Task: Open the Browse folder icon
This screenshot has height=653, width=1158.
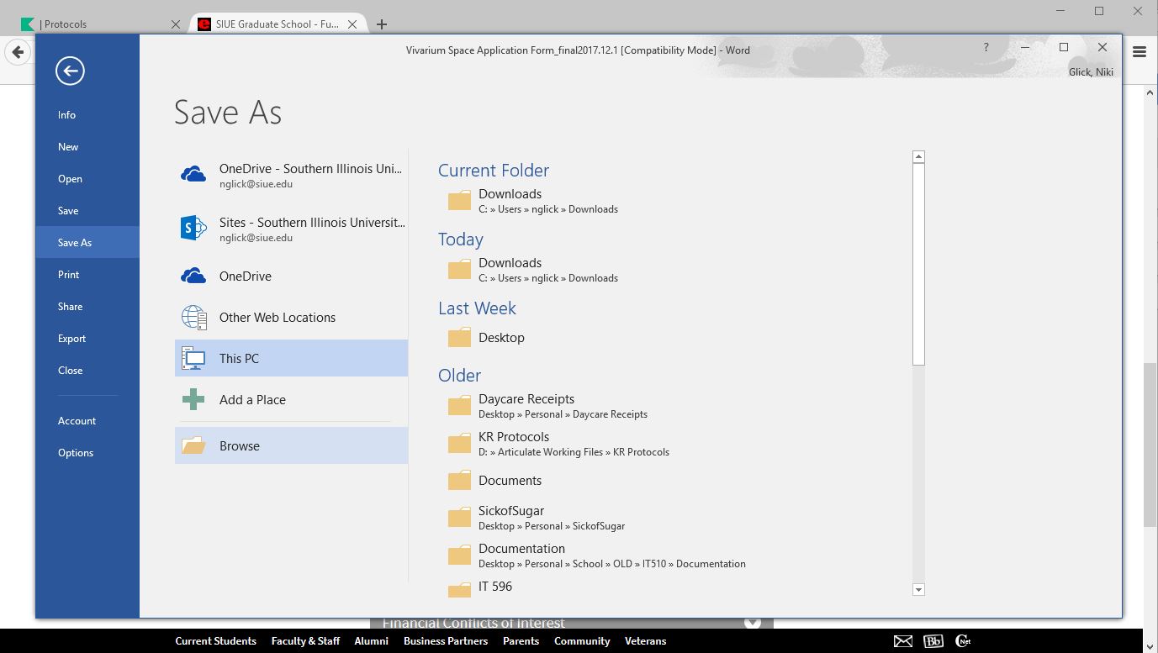Action: pyautogui.click(x=193, y=445)
